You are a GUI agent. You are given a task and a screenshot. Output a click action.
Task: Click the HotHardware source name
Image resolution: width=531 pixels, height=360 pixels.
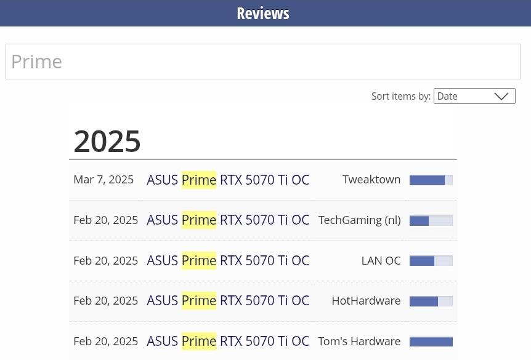pyautogui.click(x=366, y=300)
